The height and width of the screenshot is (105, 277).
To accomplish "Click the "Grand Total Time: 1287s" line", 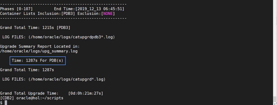I will point(27,70).
